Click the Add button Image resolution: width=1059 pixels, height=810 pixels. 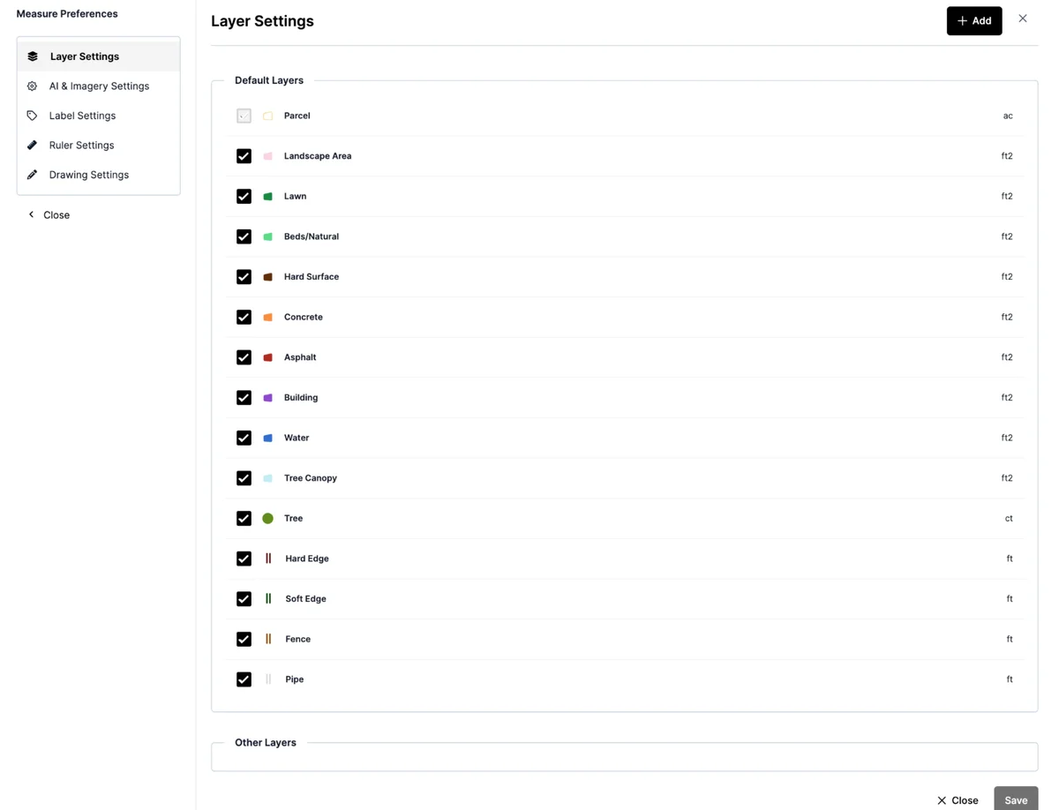click(x=974, y=20)
